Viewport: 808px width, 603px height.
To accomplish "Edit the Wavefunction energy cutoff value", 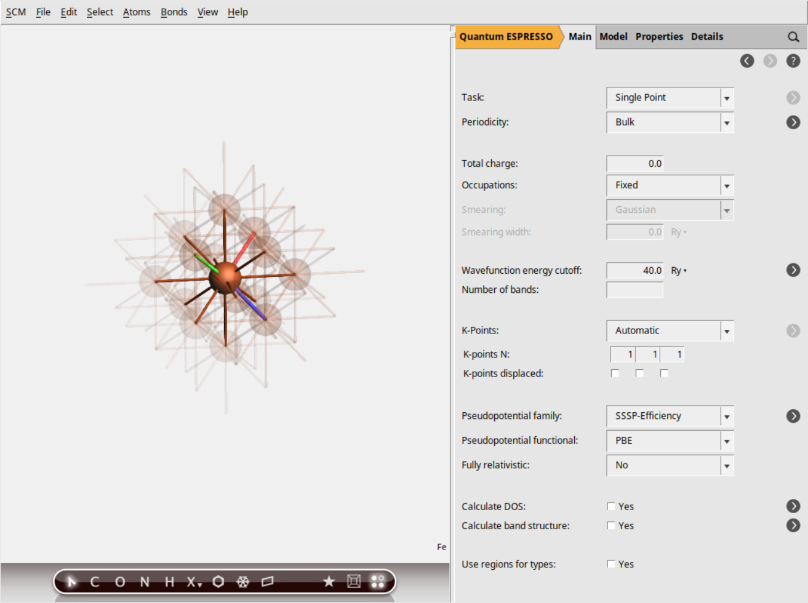I will click(634, 270).
